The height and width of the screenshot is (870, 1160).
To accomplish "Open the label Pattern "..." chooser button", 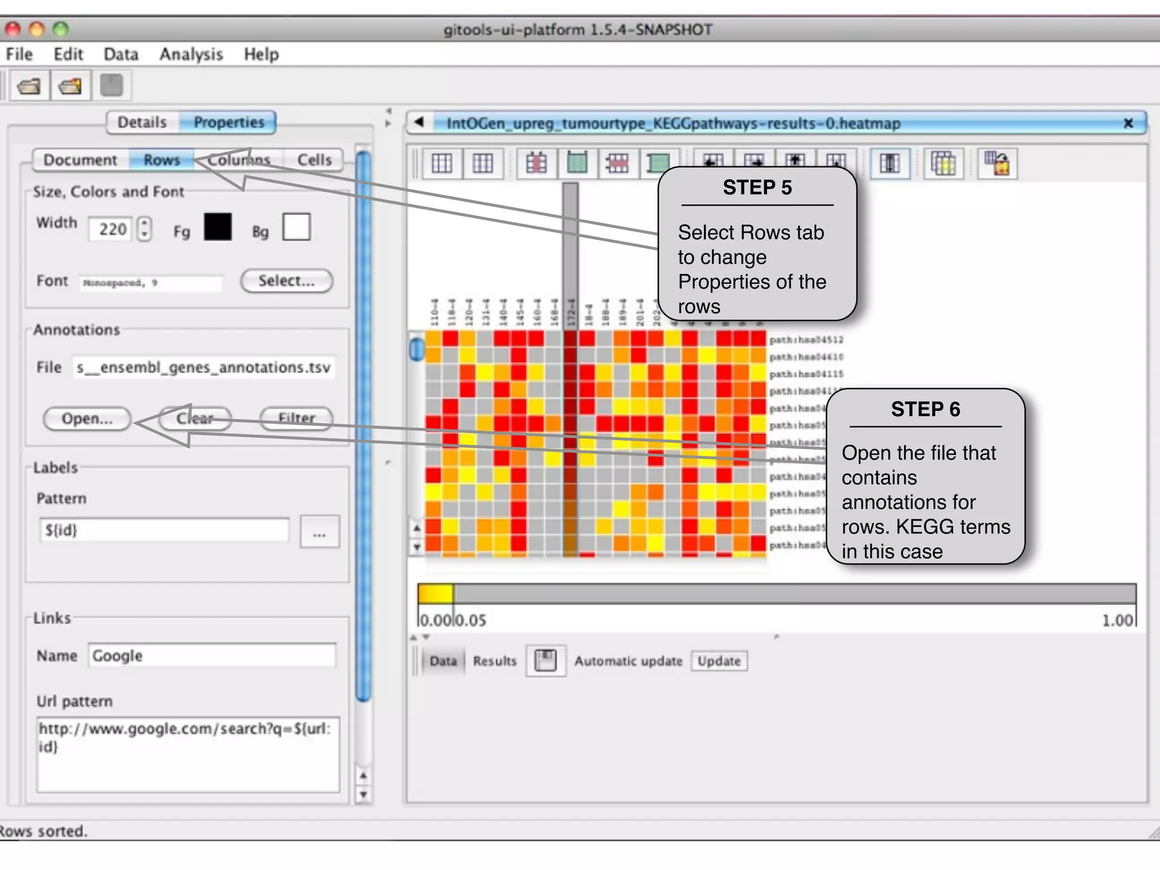I will point(319,532).
